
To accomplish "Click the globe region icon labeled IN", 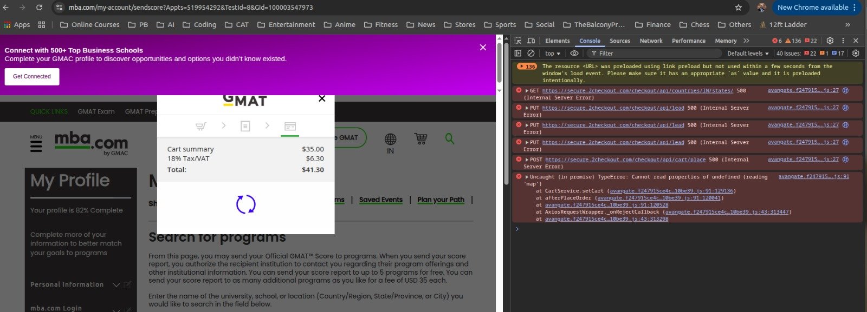I will pyautogui.click(x=390, y=140).
